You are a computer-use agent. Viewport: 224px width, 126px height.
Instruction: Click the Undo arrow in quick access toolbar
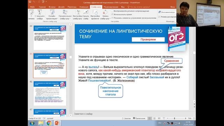pyautogui.click(x=34, y=2)
